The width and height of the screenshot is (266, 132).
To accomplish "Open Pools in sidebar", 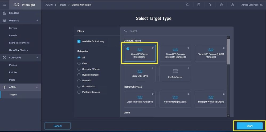I will pos(20,80).
